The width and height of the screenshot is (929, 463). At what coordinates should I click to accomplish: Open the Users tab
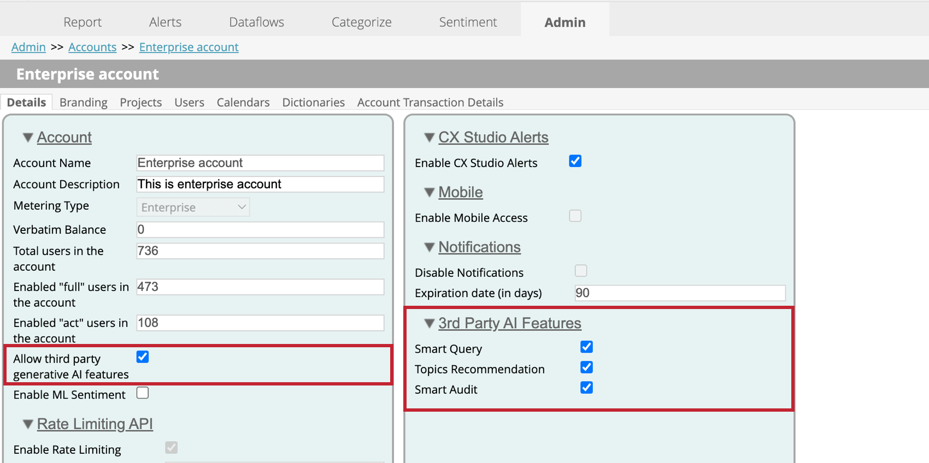click(189, 103)
